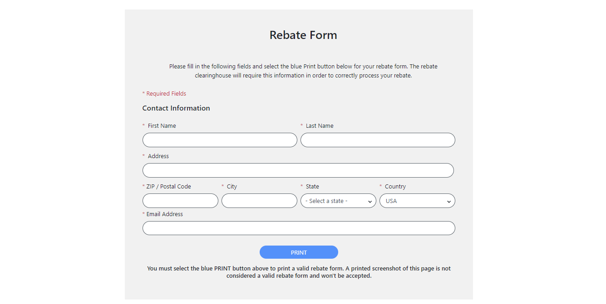
Task: Click the 'Rebate Form' heading
Action: (x=303, y=35)
